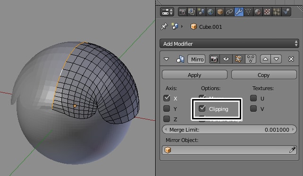Image resolution: width=303 pixels, height=176 pixels.
Task: Pick mirror object with eyedropper
Action: (292, 150)
